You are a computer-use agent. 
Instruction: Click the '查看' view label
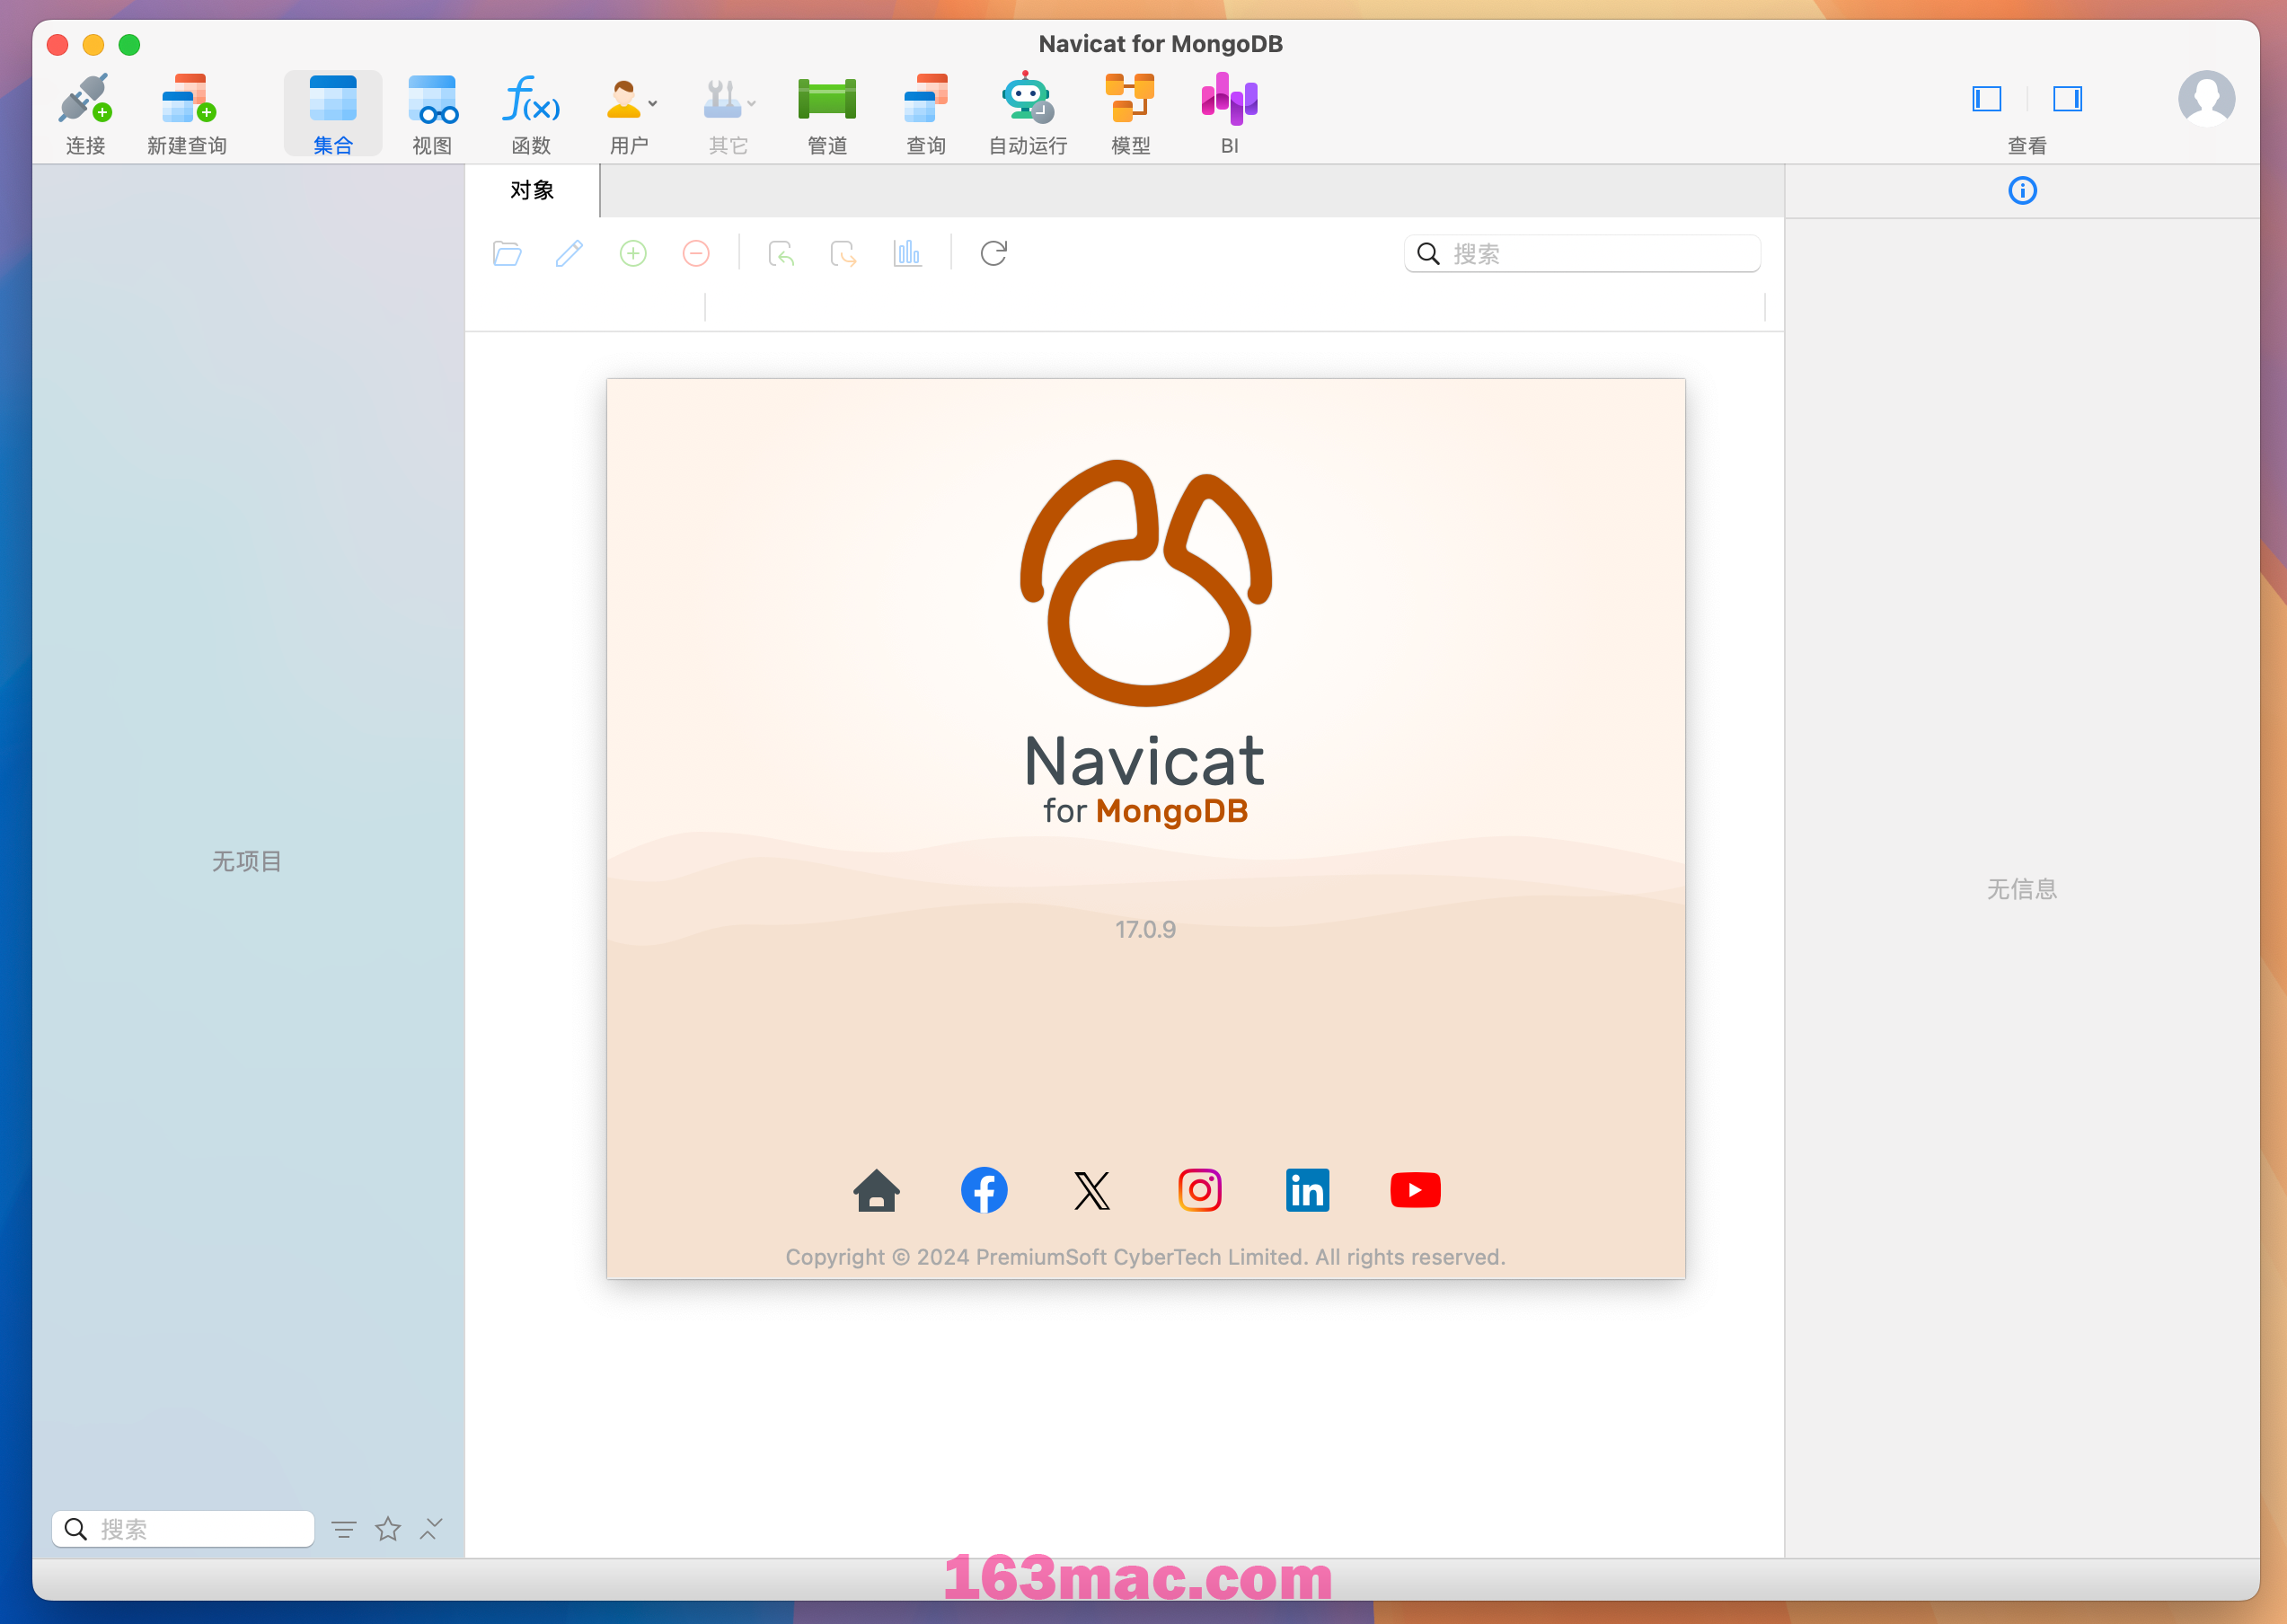tap(2027, 146)
